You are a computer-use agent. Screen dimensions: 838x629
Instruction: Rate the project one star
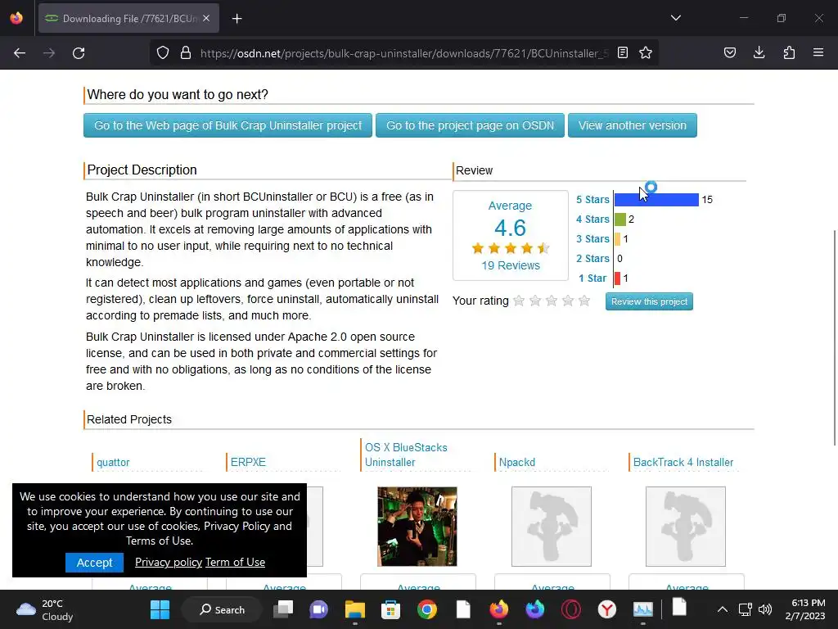point(518,301)
